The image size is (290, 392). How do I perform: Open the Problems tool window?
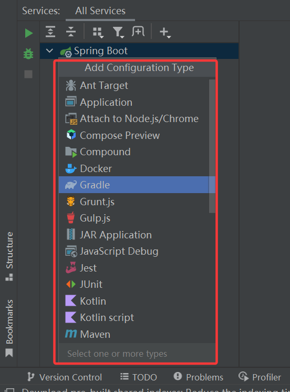(199, 377)
